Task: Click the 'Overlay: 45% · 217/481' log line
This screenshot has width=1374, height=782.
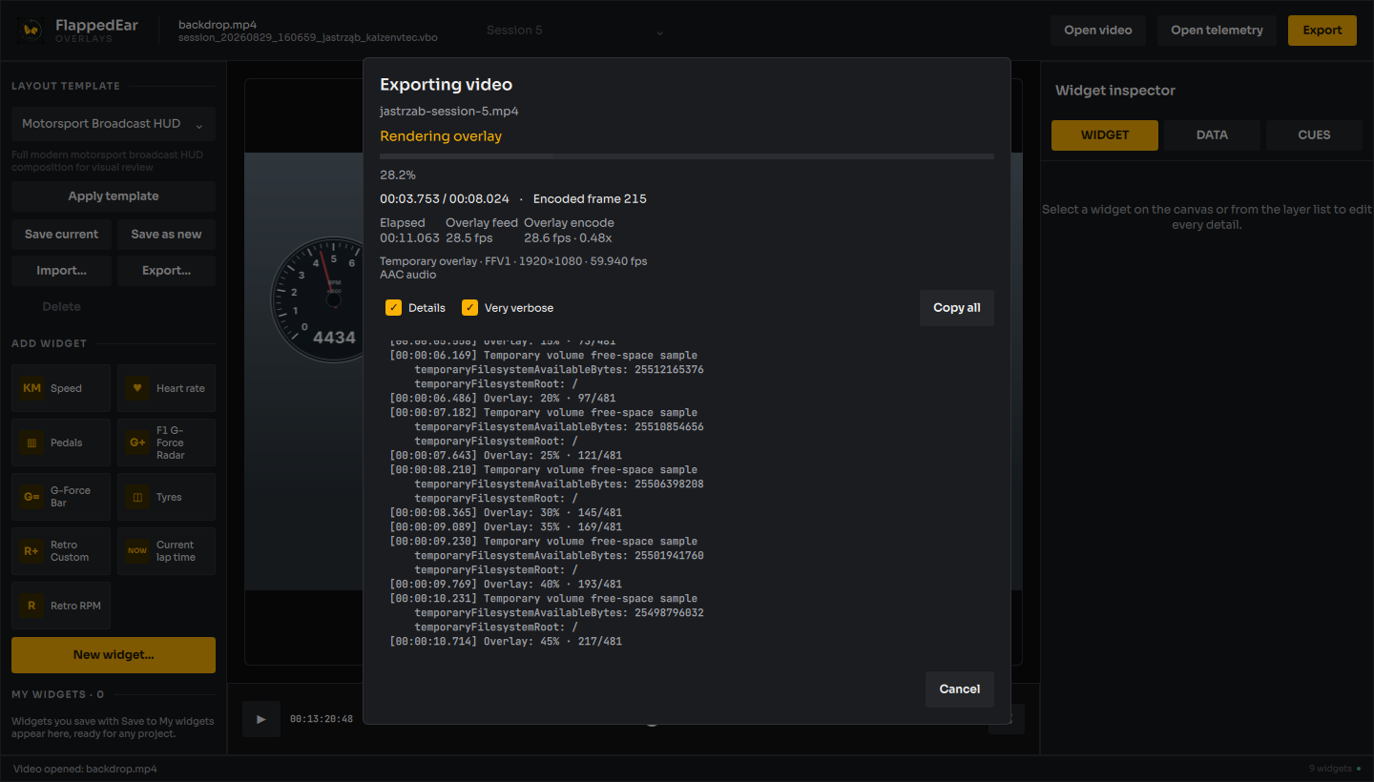Action: pyautogui.click(x=506, y=642)
